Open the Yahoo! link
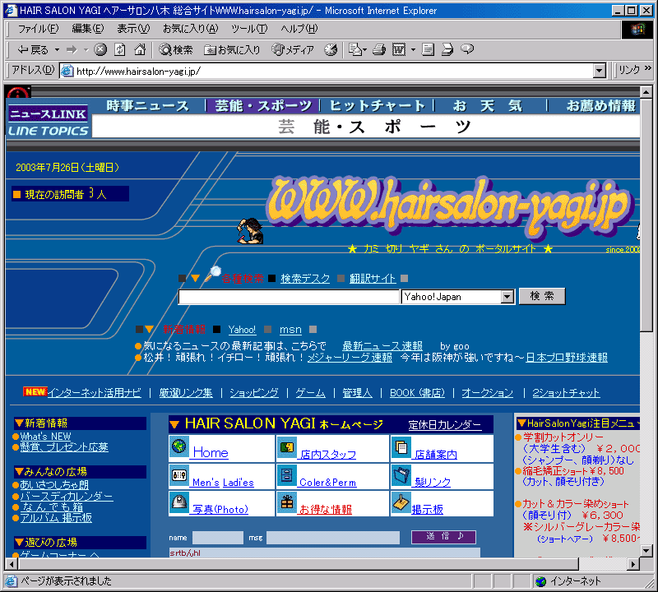 pos(242,330)
